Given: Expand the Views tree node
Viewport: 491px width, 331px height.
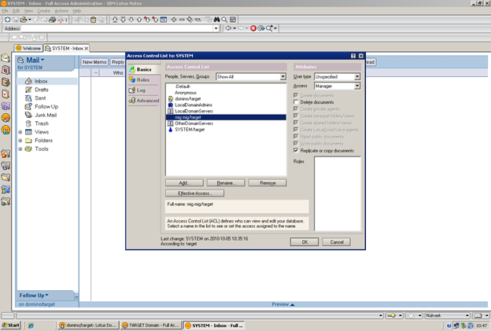Looking at the screenshot, I should [20, 132].
